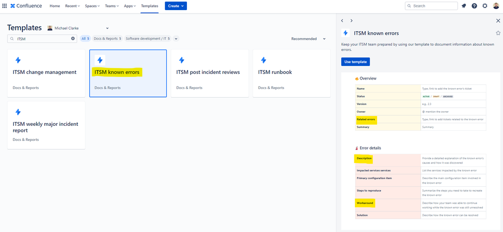
Task: Click the Related errors row in preview
Action: (420, 119)
